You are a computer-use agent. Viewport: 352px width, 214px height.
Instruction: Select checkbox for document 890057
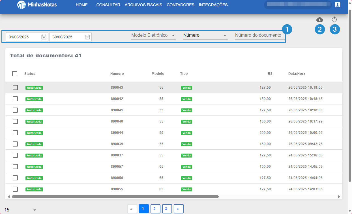coord(15,167)
